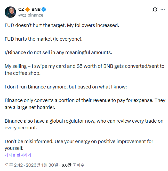Open the three-dot more options menu

[163, 10]
